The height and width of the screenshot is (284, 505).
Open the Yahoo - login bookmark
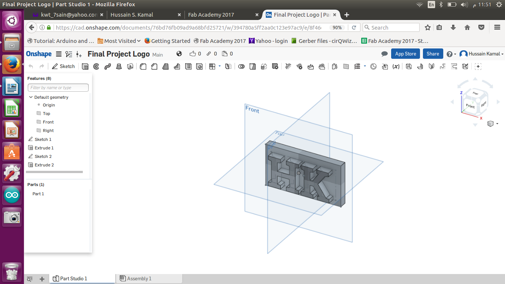[268, 41]
